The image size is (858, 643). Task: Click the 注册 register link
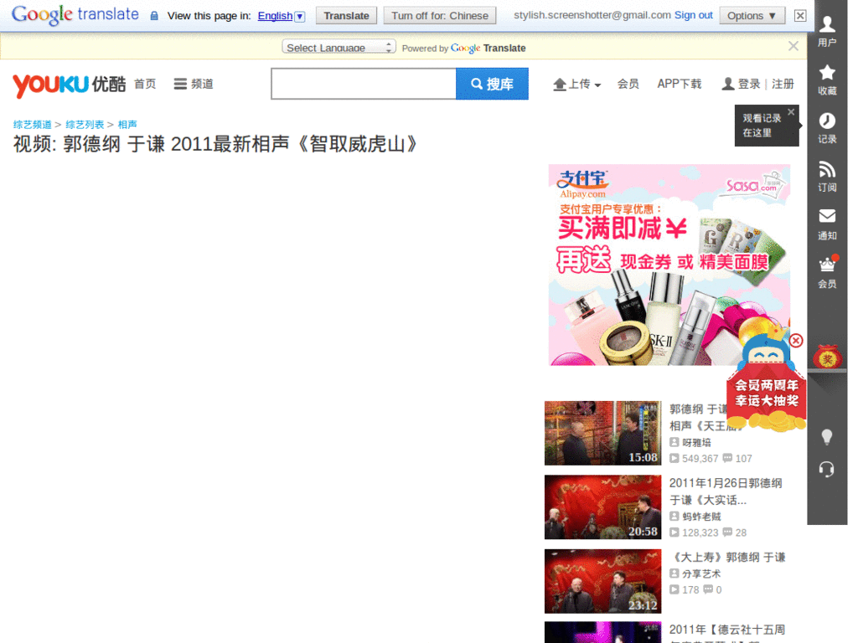tap(783, 84)
